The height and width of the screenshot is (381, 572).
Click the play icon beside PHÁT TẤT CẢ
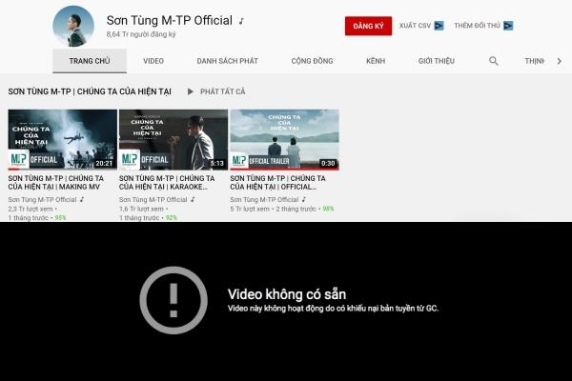[x=190, y=91]
